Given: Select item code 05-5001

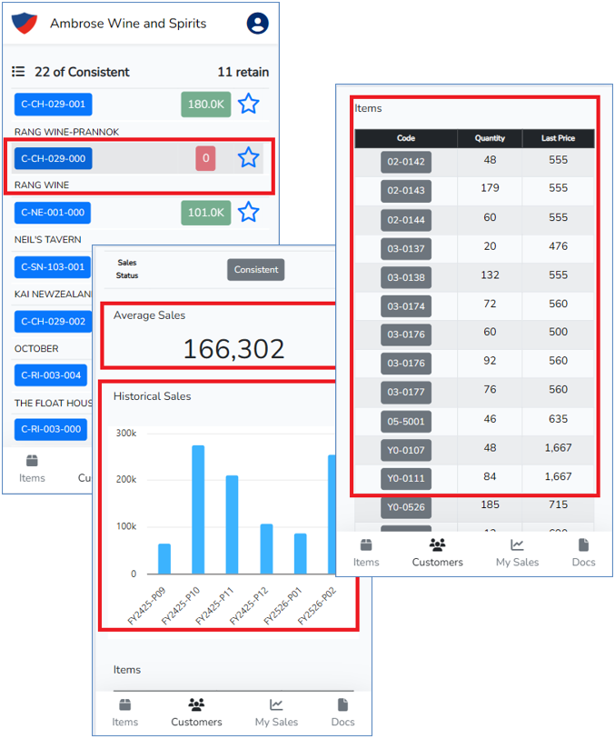Looking at the screenshot, I should click(406, 422).
